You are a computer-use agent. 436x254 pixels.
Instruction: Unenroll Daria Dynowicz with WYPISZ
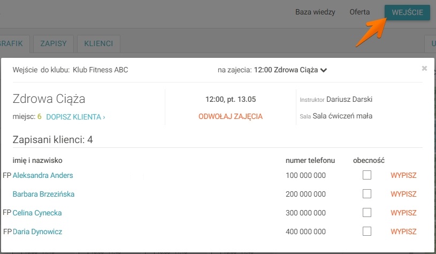[x=404, y=231]
